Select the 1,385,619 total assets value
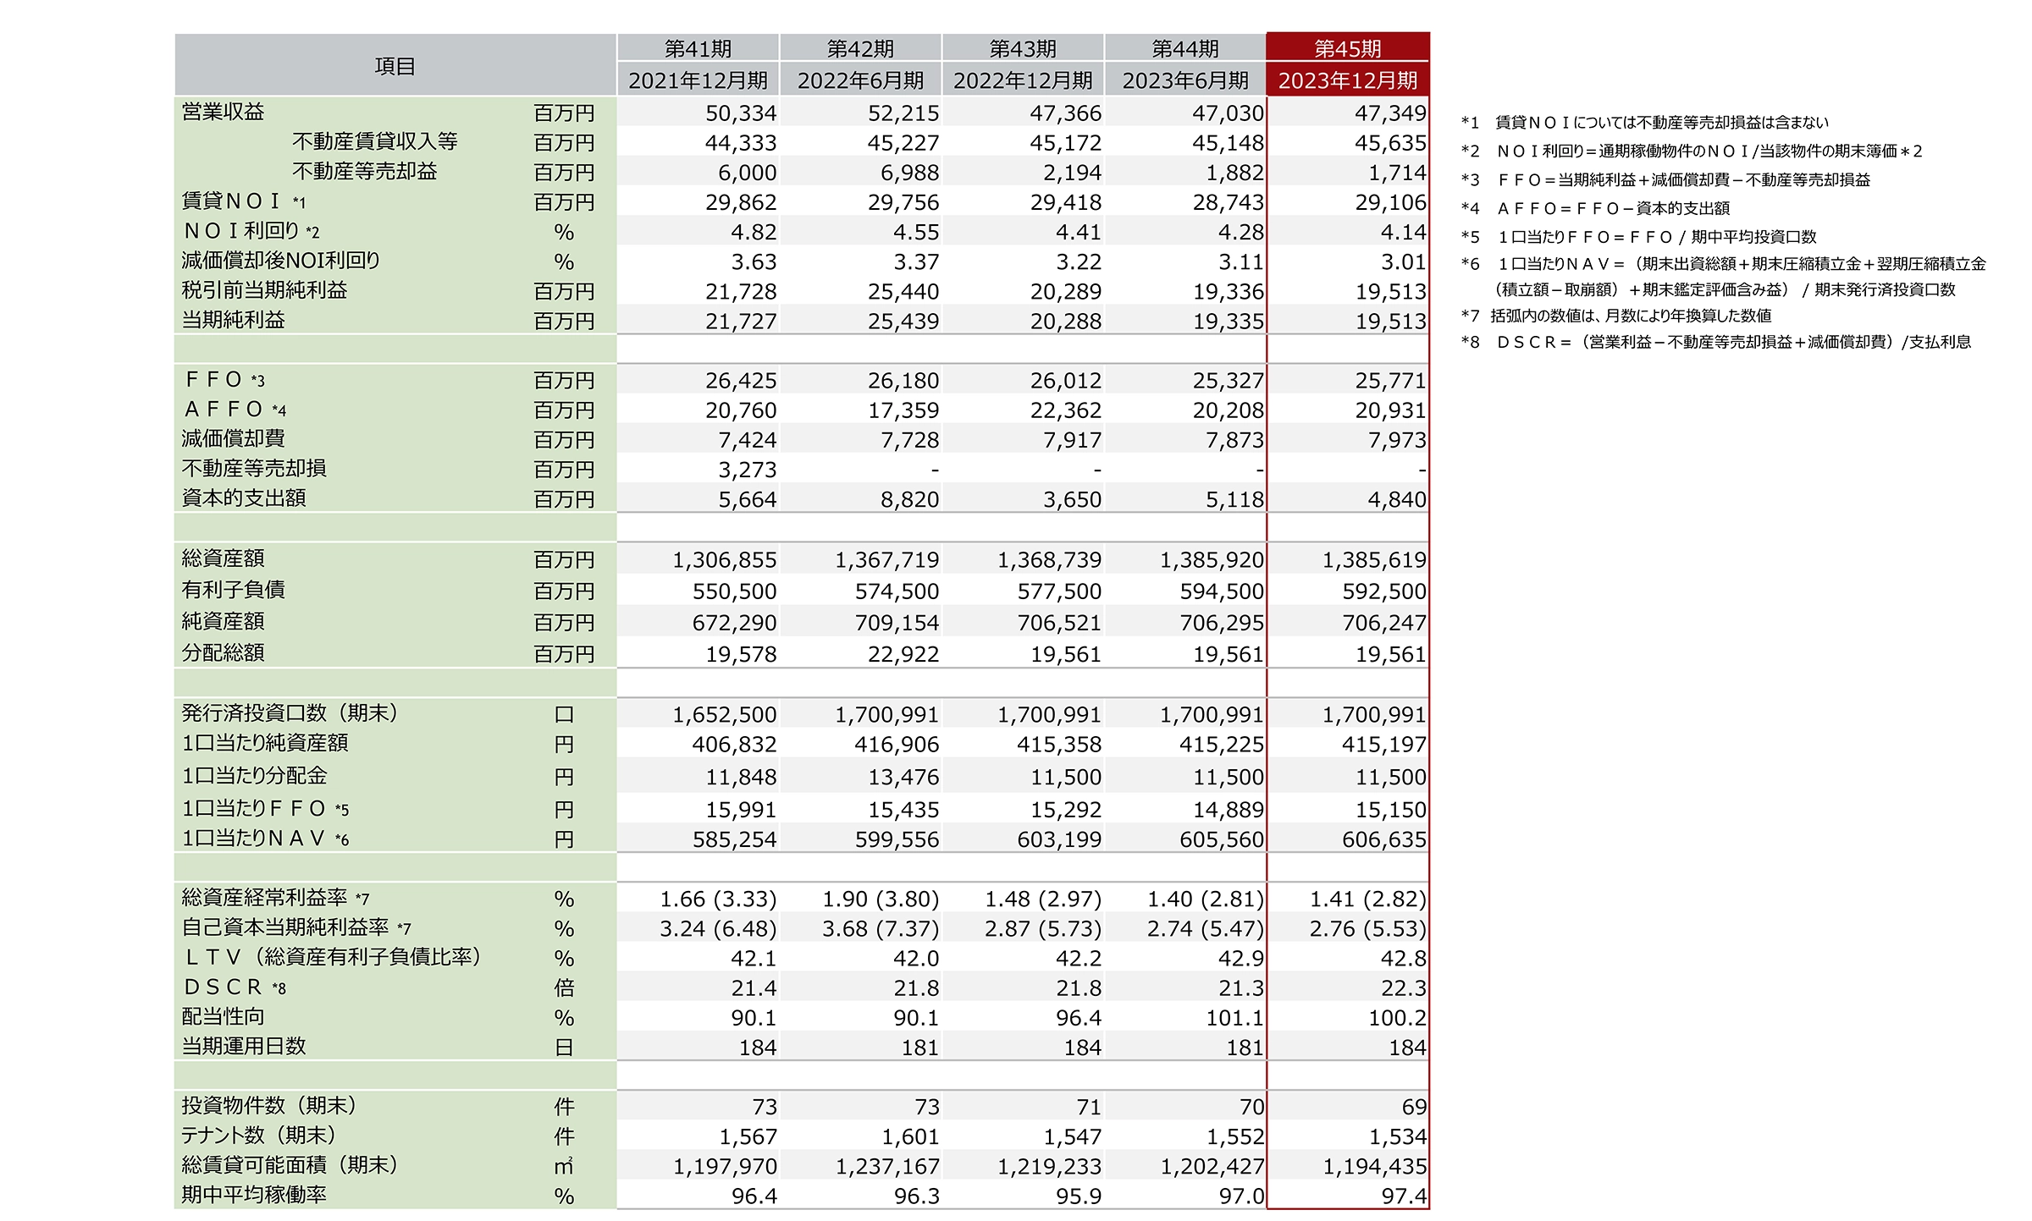This screenshot has height=1221, width=2032. (1374, 560)
